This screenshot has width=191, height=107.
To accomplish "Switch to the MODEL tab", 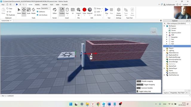I will (37, 5).
